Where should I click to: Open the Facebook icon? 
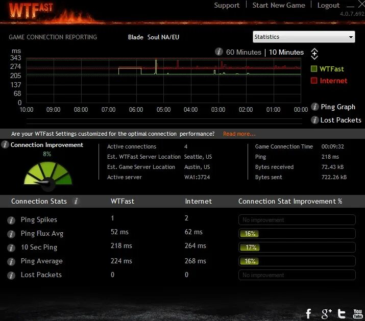309,313
